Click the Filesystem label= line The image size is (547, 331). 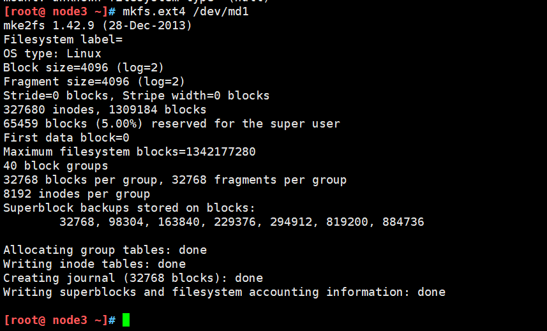(x=63, y=40)
